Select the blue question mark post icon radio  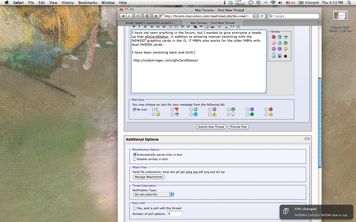[191, 115]
